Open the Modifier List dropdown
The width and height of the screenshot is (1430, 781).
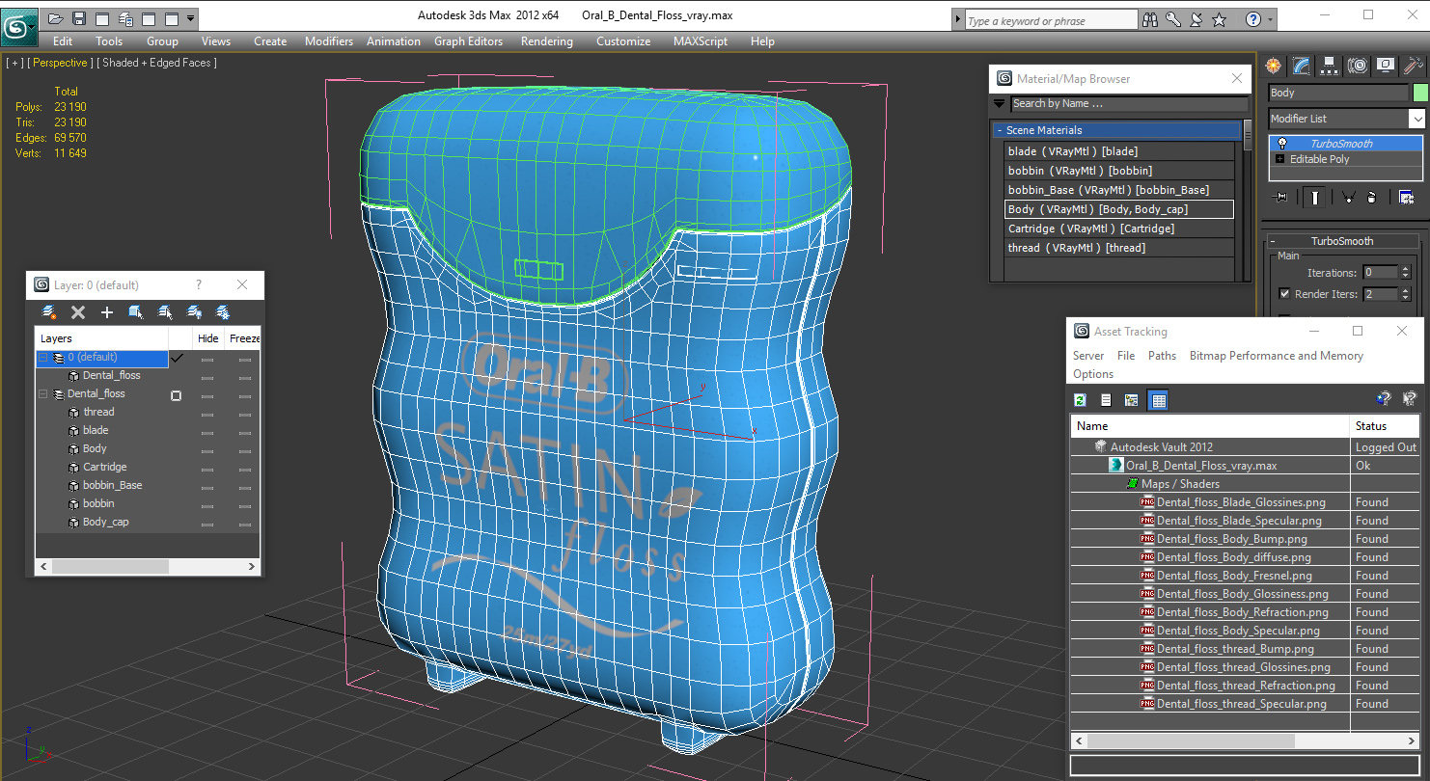point(1416,119)
